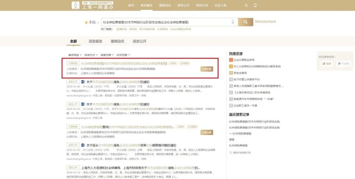This screenshot has width=355, height=179.
Task: Click the magnifier search button
Action: tap(246, 22)
